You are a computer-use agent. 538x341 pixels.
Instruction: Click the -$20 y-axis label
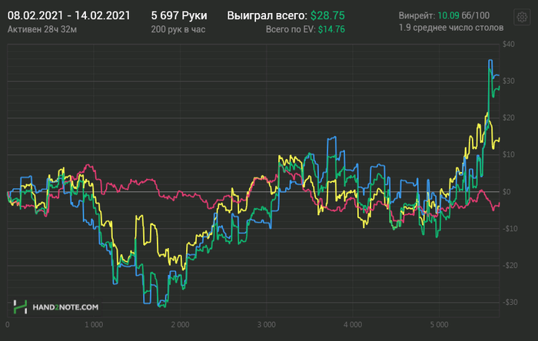pos(509,265)
